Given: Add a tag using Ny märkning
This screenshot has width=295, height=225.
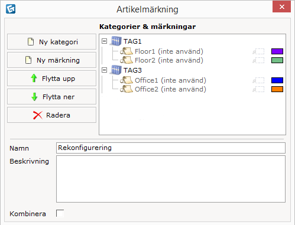Looking at the screenshot, I should [52, 60].
